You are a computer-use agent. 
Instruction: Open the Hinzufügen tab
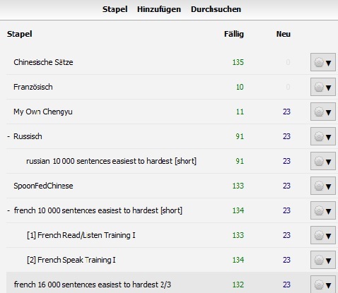point(159,9)
